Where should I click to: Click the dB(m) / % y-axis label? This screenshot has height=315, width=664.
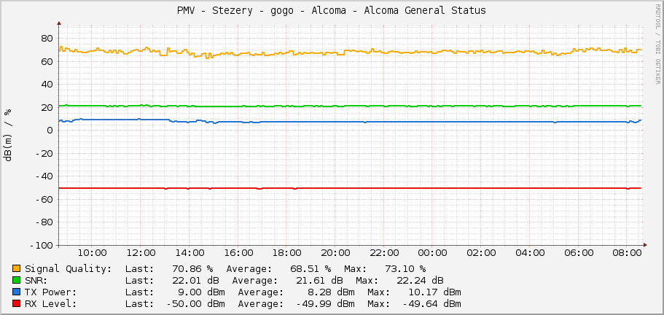point(9,135)
